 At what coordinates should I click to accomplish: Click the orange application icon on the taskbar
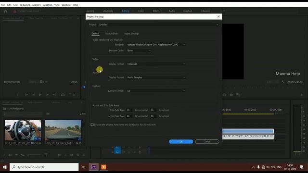104,167
